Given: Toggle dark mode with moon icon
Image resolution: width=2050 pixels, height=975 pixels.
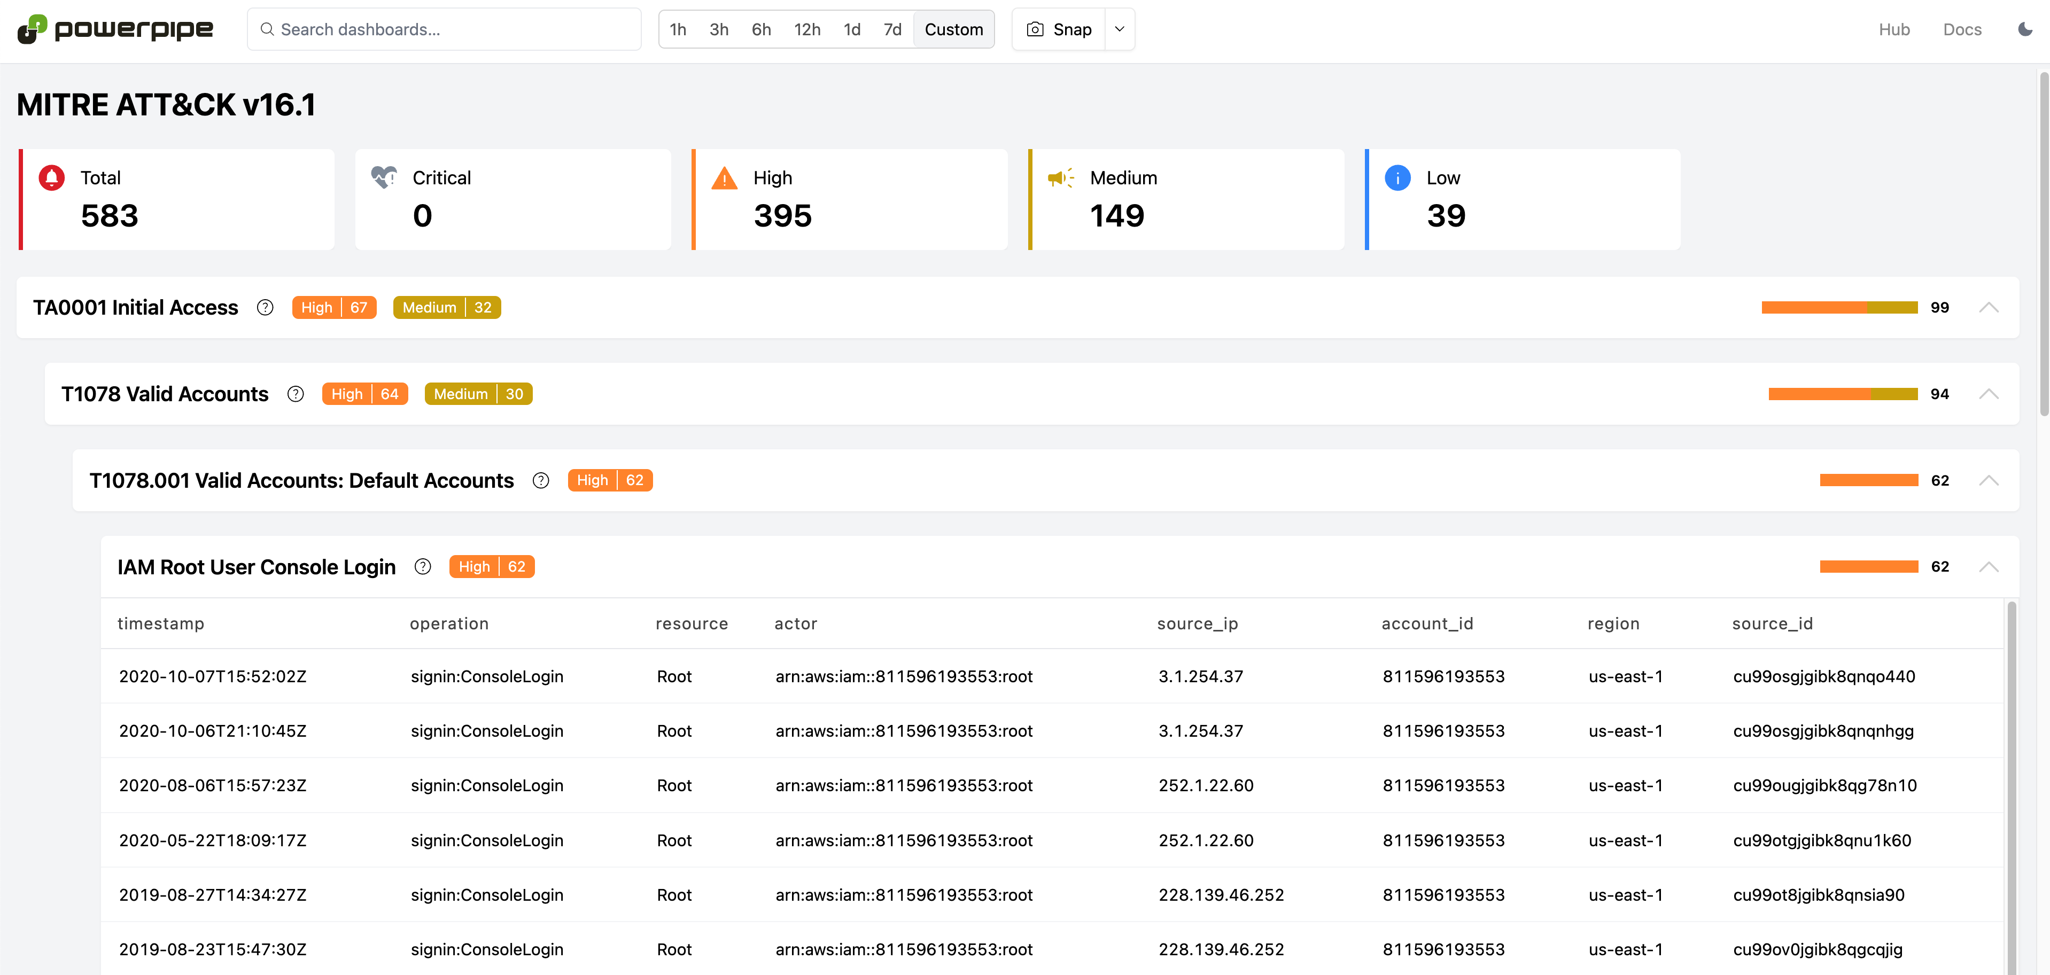Looking at the screenshot, I should pos(2024,29).
